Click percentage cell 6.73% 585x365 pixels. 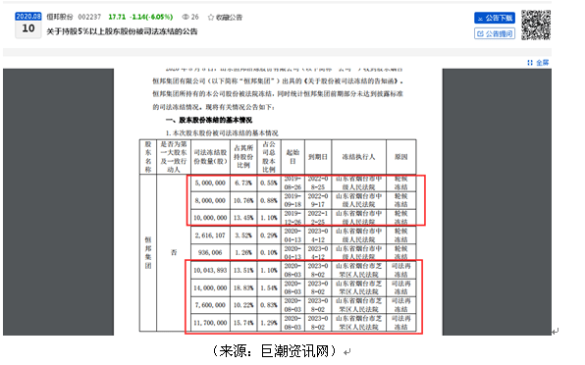pos(243,183)
